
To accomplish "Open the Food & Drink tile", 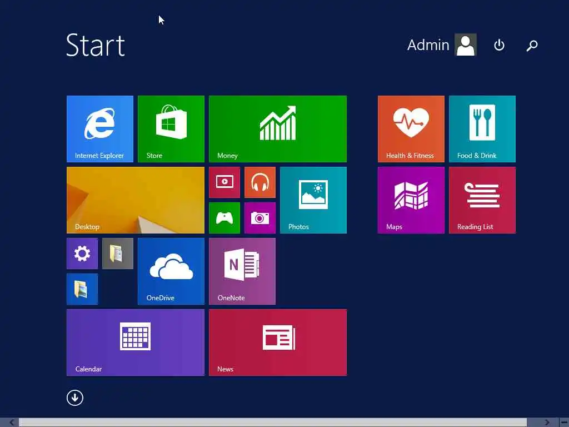I will pyautogui.click(x=482, y=129).
